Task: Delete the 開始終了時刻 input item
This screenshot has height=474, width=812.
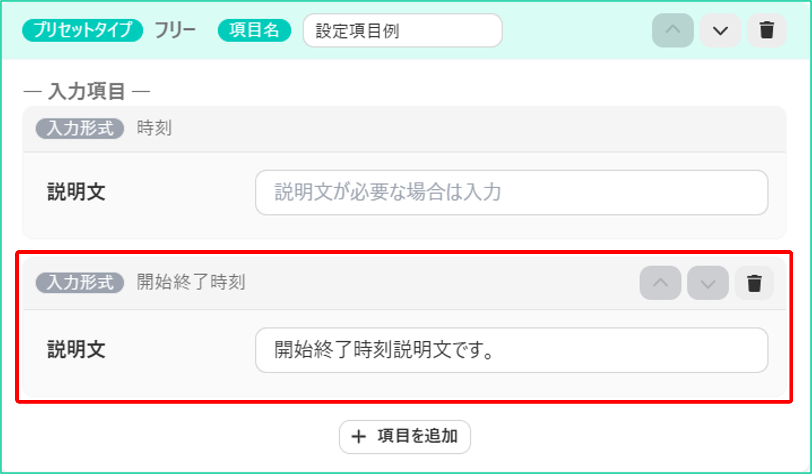Action: pos(754,283)
